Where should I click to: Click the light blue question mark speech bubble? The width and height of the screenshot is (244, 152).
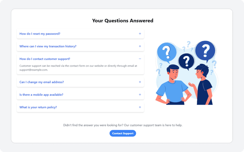click(x=167, y=53)
